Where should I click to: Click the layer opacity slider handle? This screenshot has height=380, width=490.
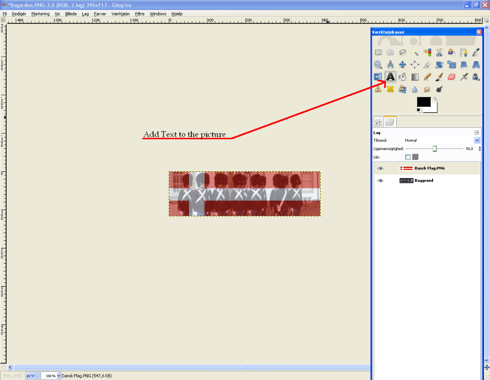click(x=434, y=149)
